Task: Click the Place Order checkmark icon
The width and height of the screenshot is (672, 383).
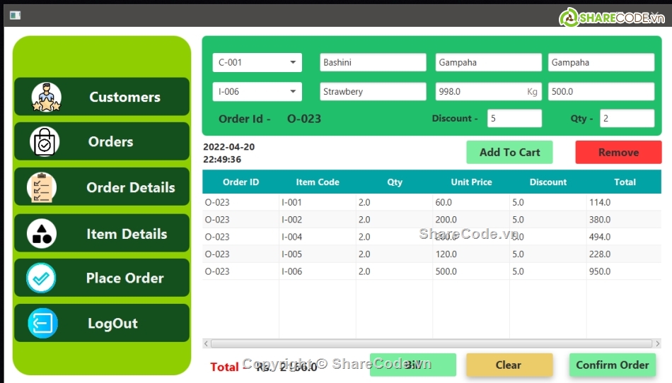Action: tap(41, 278)
